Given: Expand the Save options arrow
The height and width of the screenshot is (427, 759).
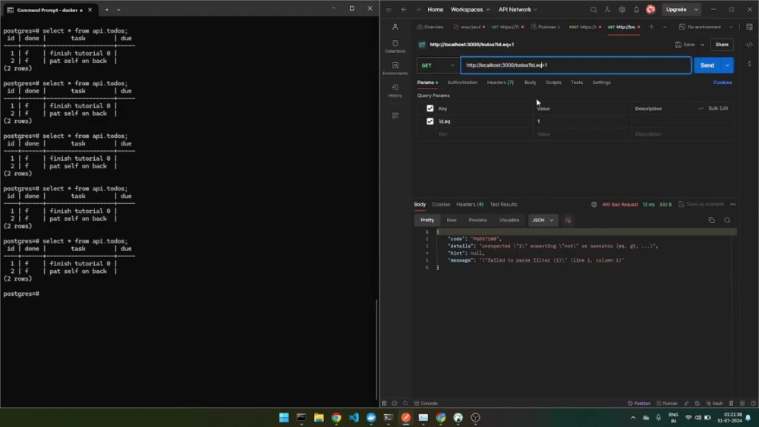Looking at the screenshot, I should [x=702, y=45].
